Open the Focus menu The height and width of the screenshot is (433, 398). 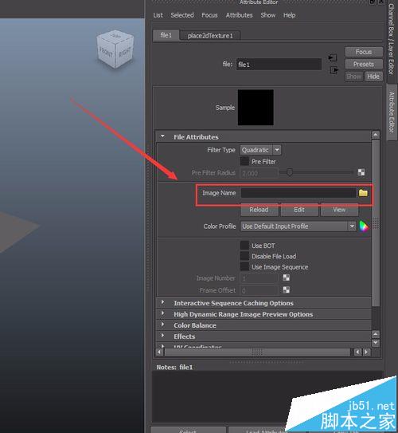click(x=209, y=15)
